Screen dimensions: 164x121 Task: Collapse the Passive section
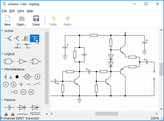pyautogui.click(x=2, y=100)
